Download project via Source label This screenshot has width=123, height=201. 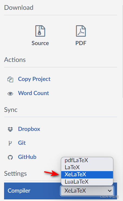pos(40,43)
